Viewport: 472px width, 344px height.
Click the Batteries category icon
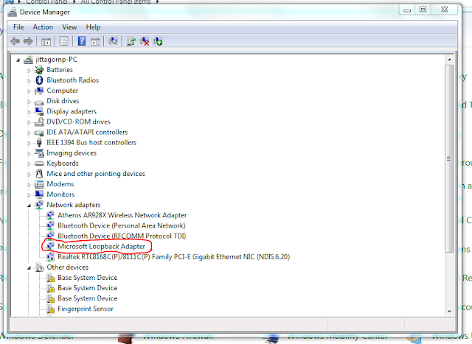click(39, 70)
